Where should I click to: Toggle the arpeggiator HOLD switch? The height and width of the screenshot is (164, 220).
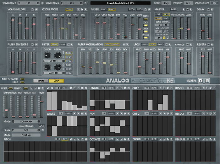22,82
